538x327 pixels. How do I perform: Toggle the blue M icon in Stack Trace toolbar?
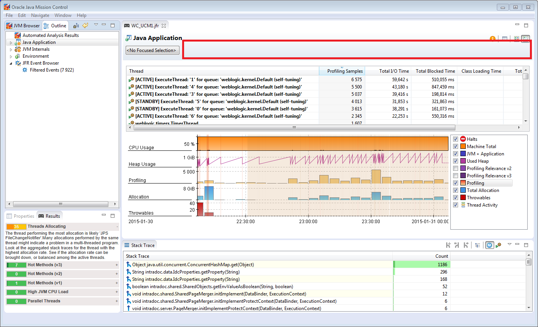(x=489, y=245)
